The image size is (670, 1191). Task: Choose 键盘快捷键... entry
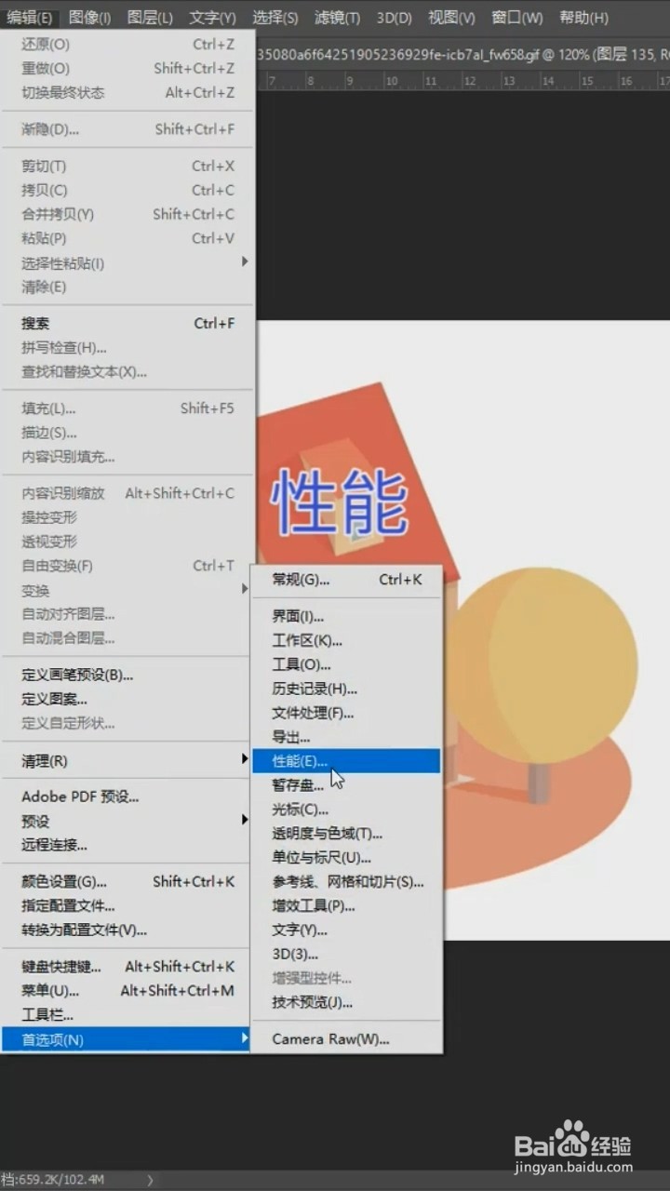point(127,967)
